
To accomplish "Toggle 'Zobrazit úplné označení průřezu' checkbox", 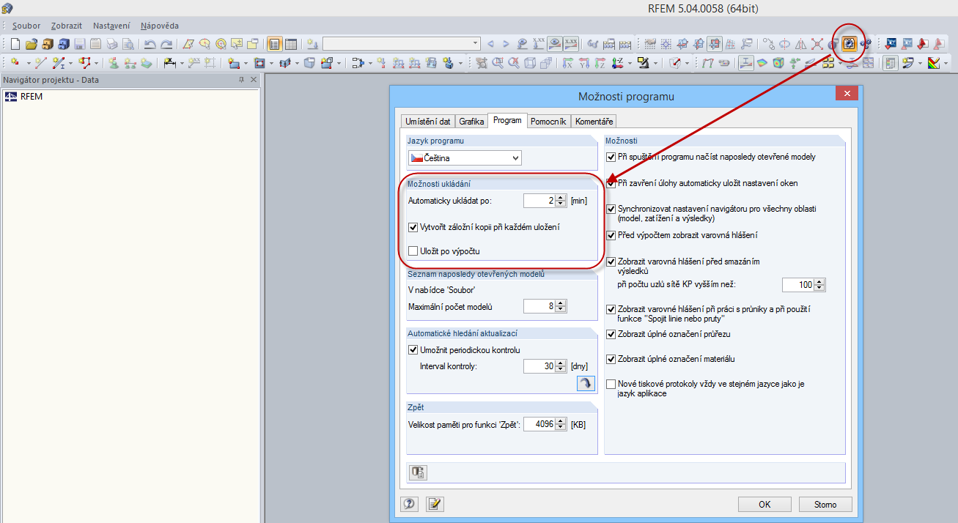I will [611, 334].
